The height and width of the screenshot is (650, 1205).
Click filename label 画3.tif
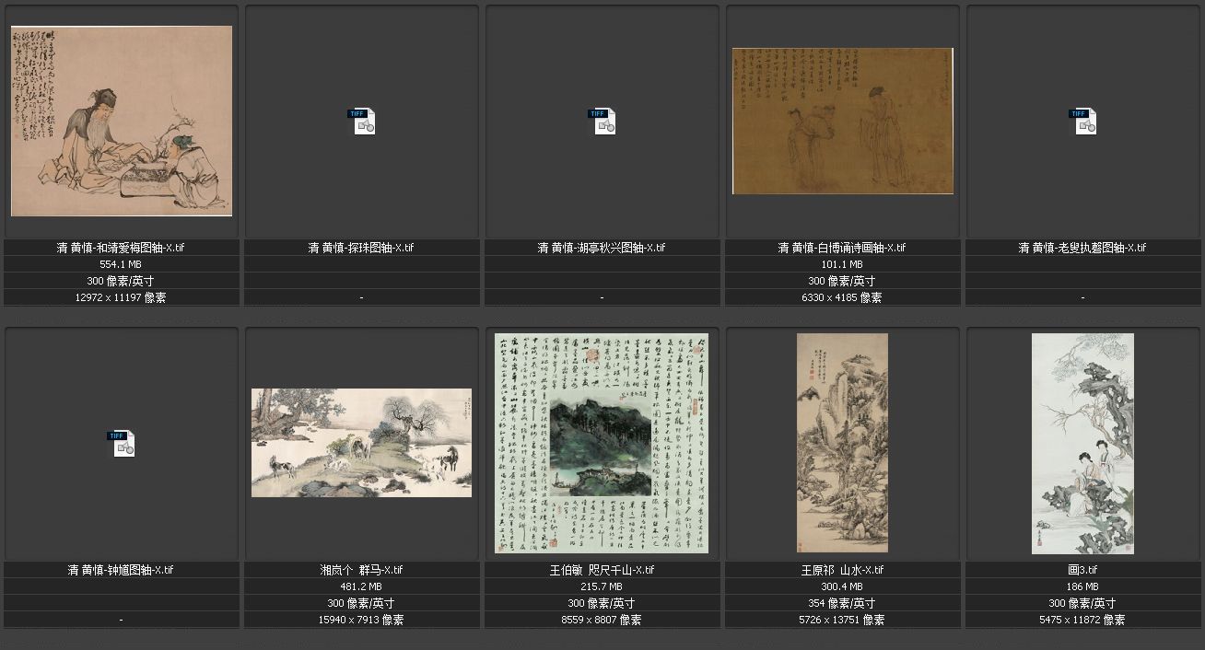[1082, 570]
